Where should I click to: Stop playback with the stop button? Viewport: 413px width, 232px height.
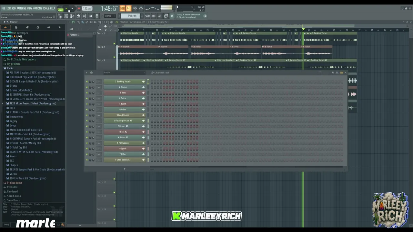(x=72, y=9)
